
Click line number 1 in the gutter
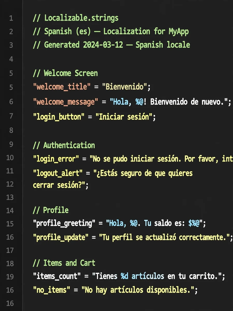pos(11,18)
